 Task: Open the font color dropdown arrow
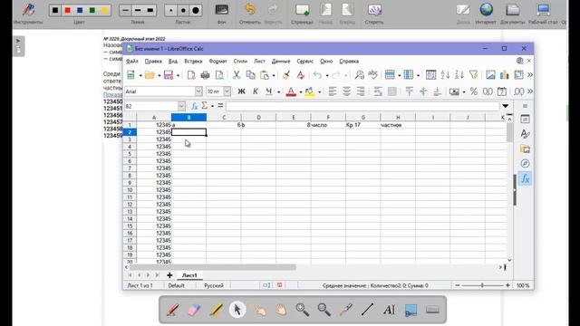point(300,92)
